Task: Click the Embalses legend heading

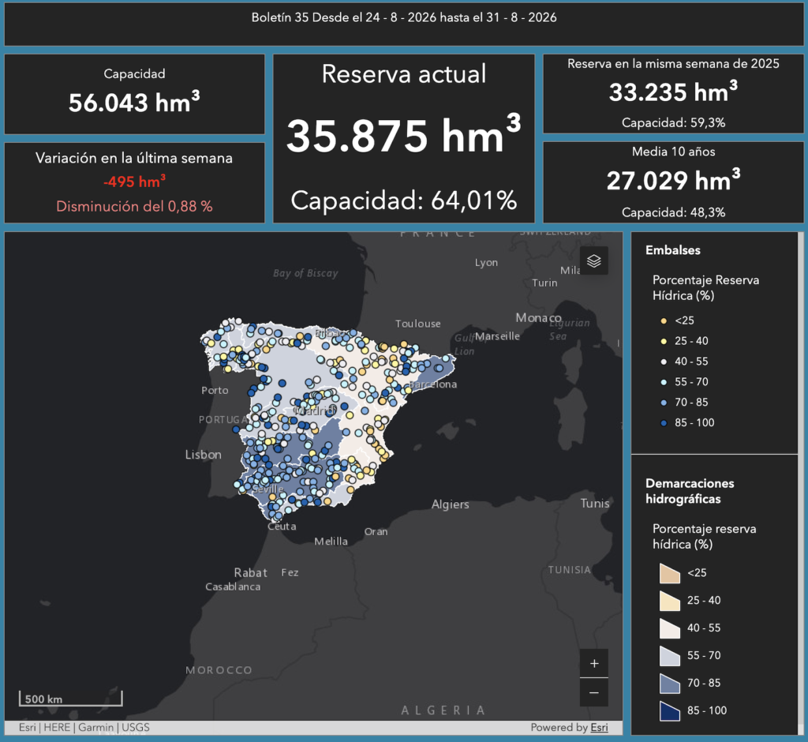Action: click(672, 250)
